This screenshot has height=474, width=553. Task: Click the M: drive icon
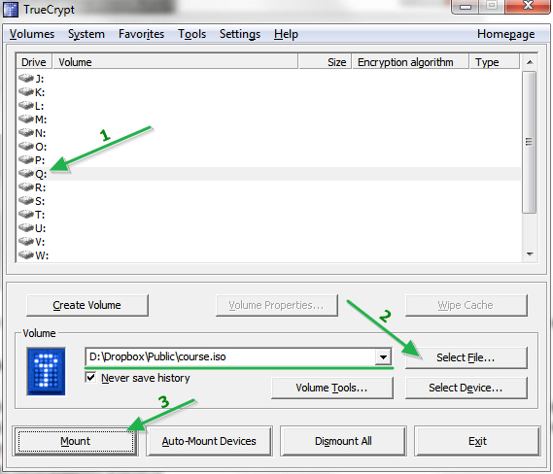pos(26,119)
